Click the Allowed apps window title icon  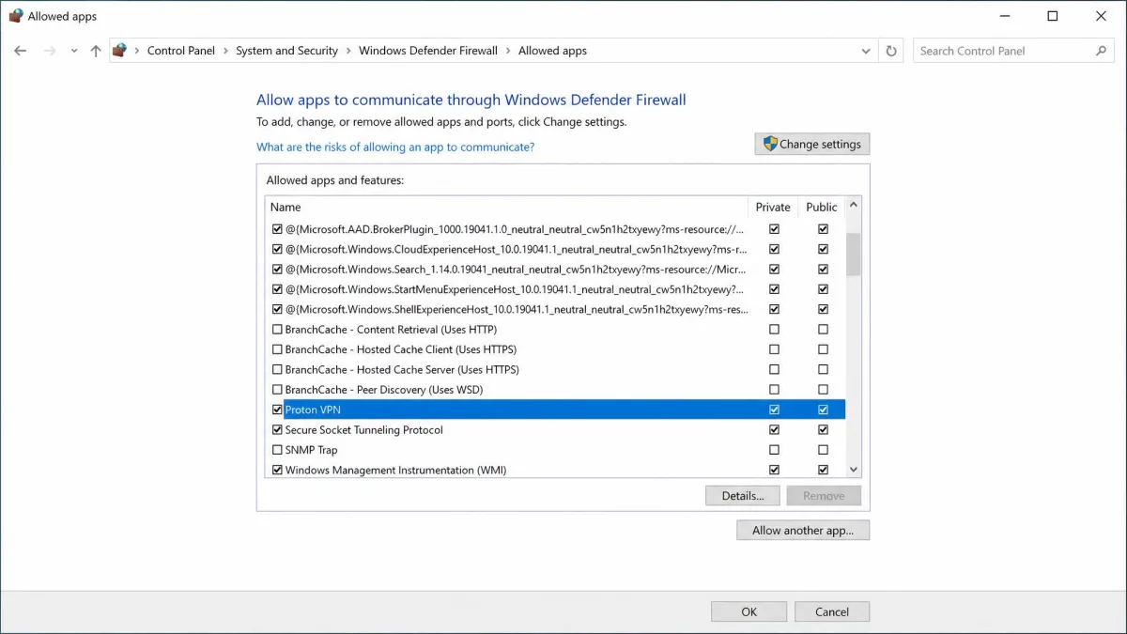point(16,16)
